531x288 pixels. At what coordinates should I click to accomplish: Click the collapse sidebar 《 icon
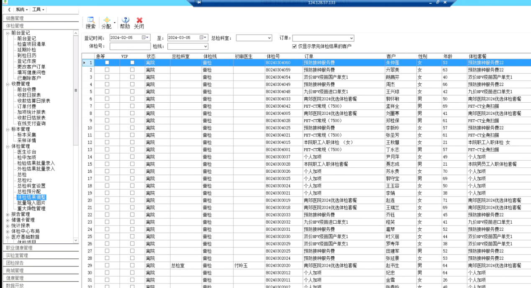[x=9, y=9]
